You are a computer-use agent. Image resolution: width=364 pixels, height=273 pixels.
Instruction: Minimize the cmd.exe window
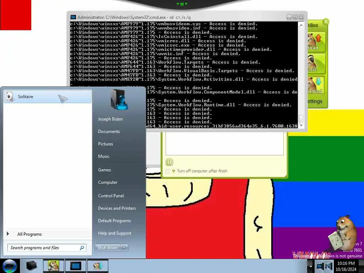(x=289, y=17)
